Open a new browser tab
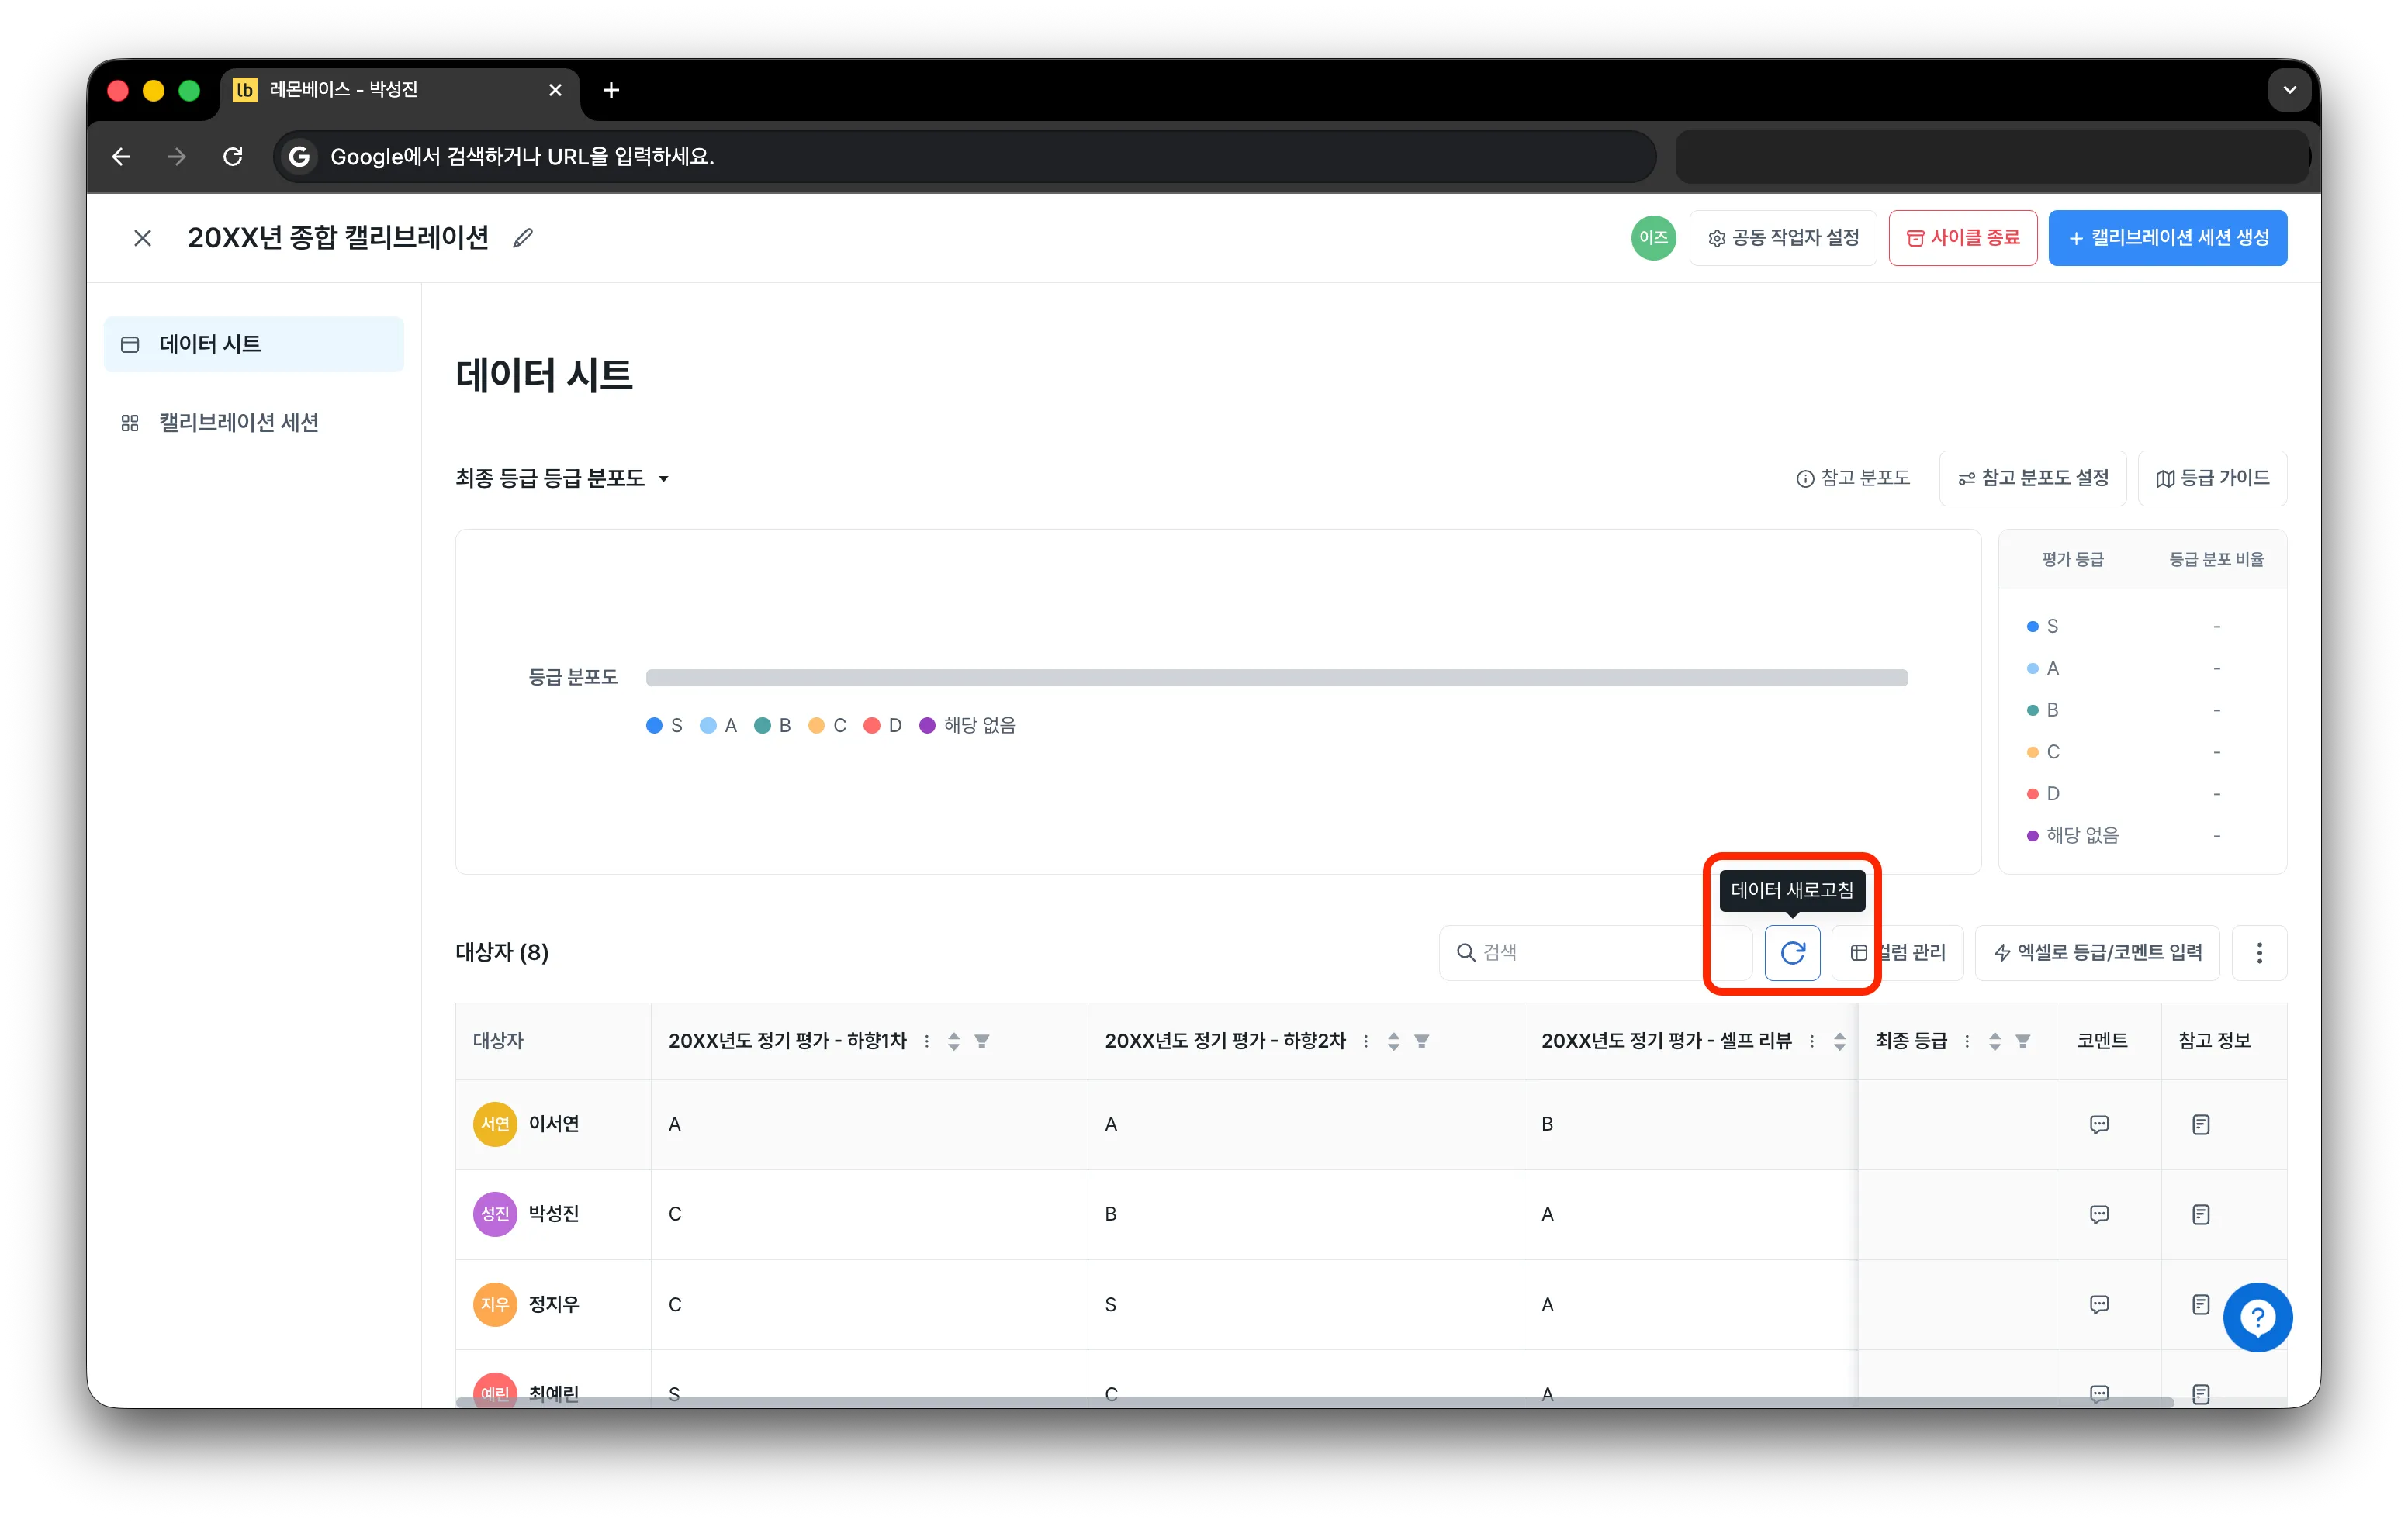 (x=611, y=91)
